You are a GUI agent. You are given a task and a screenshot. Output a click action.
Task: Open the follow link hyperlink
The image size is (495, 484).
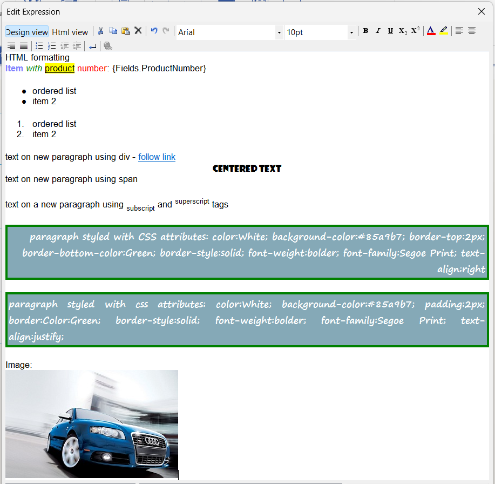click(157, 157)
